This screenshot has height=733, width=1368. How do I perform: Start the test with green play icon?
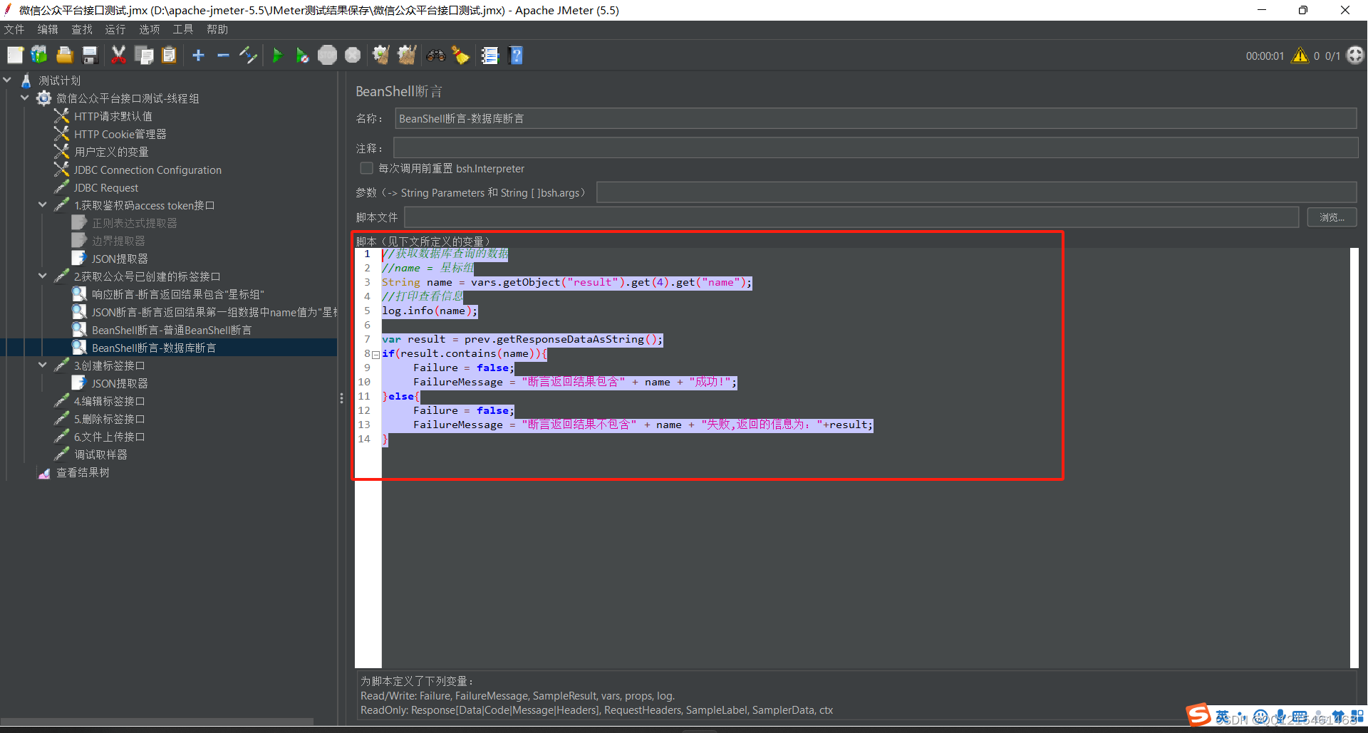tap(277, 56)
